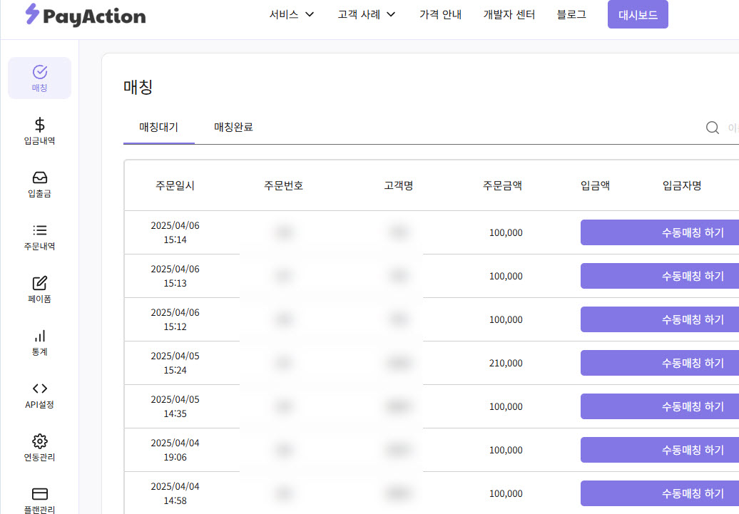
Task: Open the 개발자 센터 link
Action: click(x=509, y=14)
